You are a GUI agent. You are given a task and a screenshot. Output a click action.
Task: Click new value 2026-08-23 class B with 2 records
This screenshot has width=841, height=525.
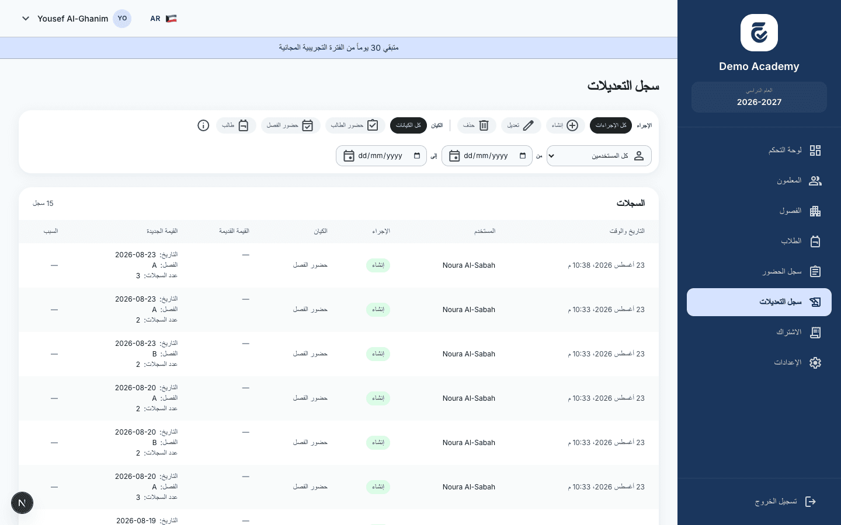coord(146,354)
